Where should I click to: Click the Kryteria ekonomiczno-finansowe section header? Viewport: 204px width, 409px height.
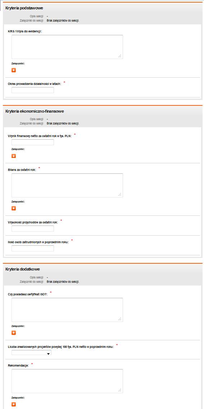(x=35, y=111)
